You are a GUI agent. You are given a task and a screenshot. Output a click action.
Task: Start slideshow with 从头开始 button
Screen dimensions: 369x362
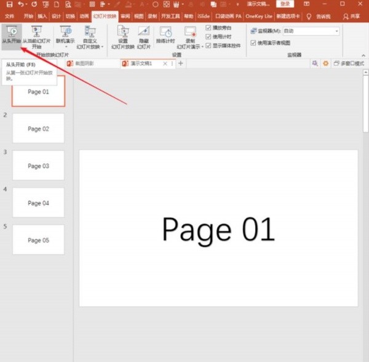coord(12,36)
